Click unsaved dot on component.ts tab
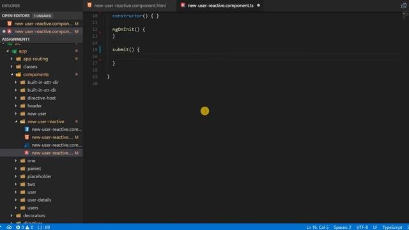This screenshot has width=409, height=230. point(258,5)
